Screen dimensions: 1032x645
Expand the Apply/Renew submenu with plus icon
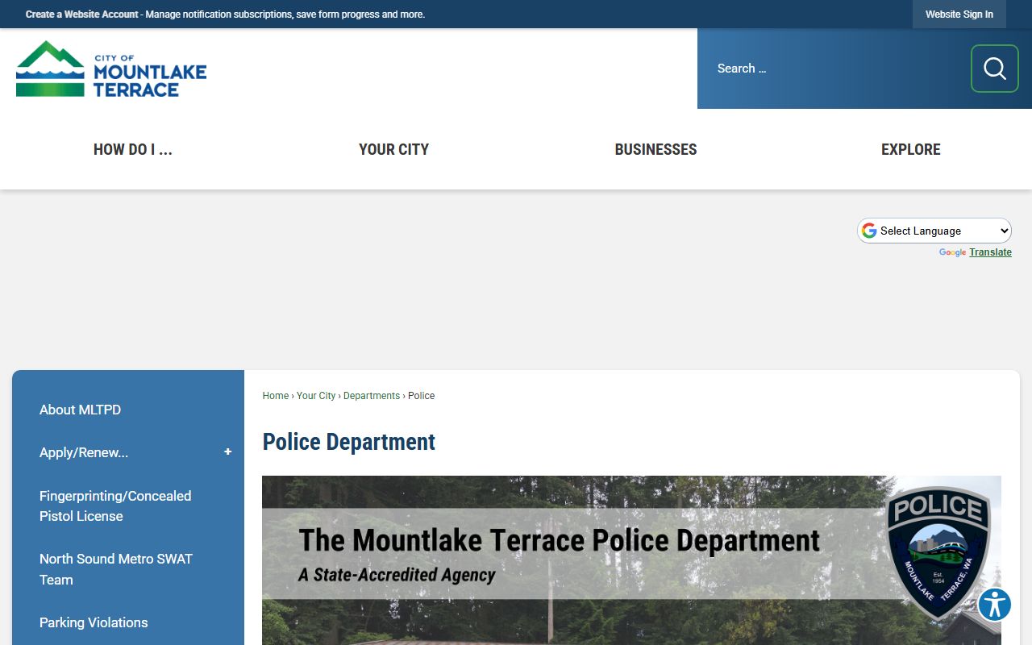[227, 452]
